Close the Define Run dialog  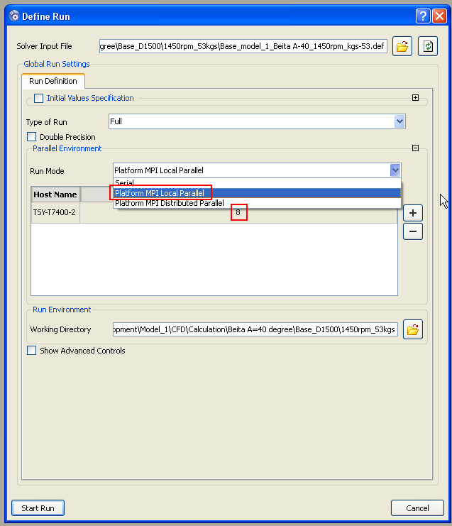(x=438, y=16)
